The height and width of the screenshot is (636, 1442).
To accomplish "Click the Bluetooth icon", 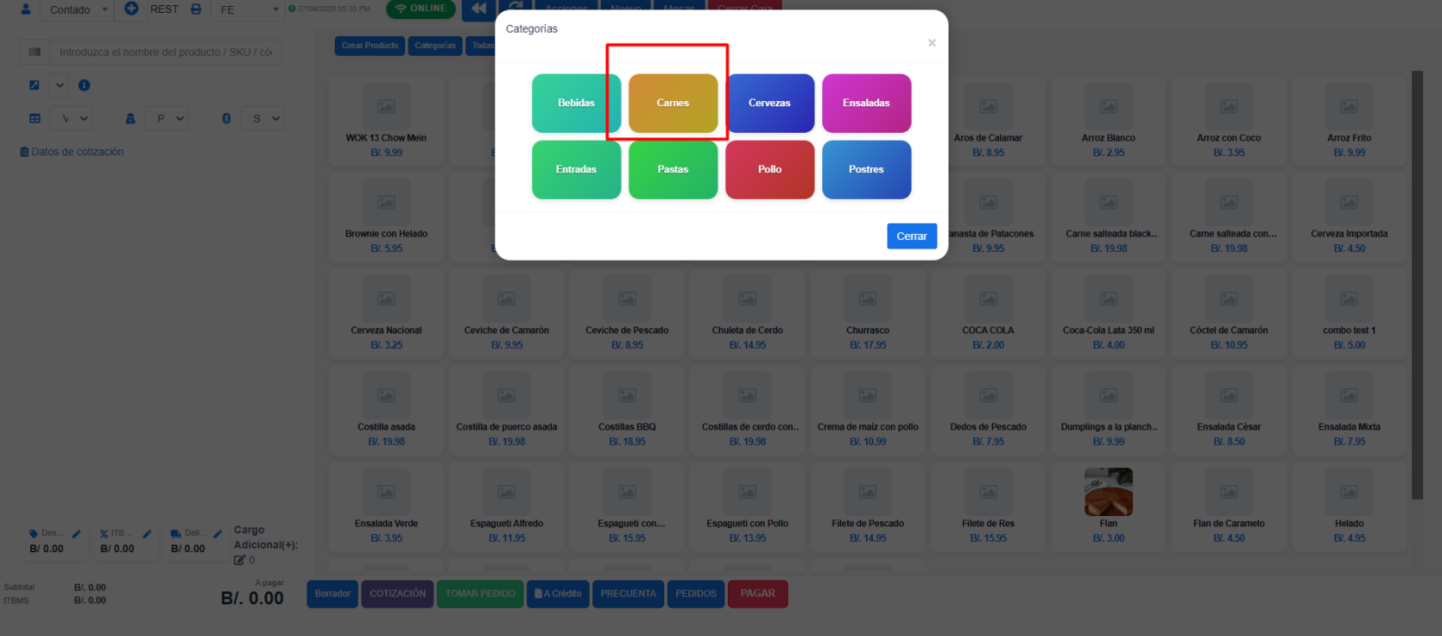I will click(227, 118).
